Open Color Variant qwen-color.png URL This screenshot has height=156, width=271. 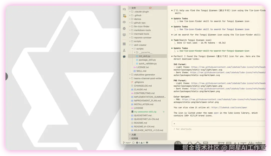(x=224, y=99)
